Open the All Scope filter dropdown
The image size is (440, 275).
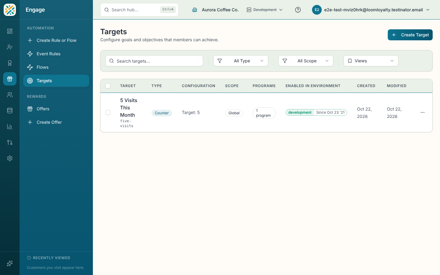(x=306, y=61)
